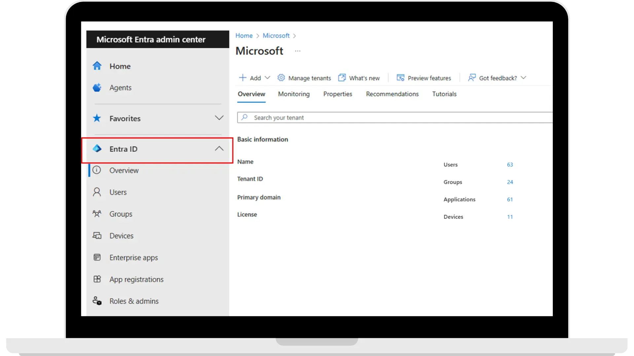The width and height of the screenshot is (634, 356).
Task: Open the Recommendations tab
Action: 392,94
